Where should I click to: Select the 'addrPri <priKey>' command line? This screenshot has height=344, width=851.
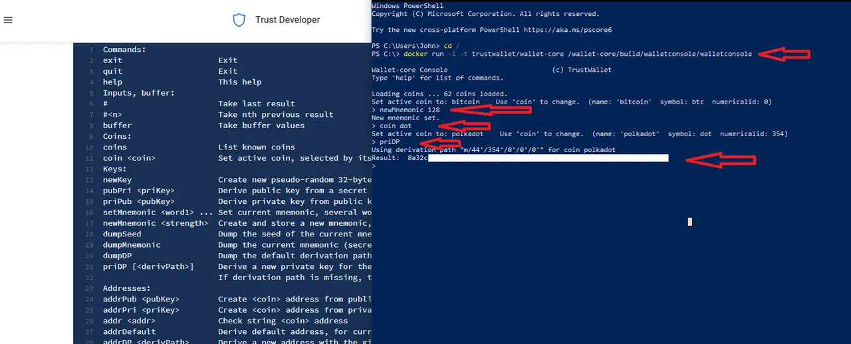(x=141, y=310)
